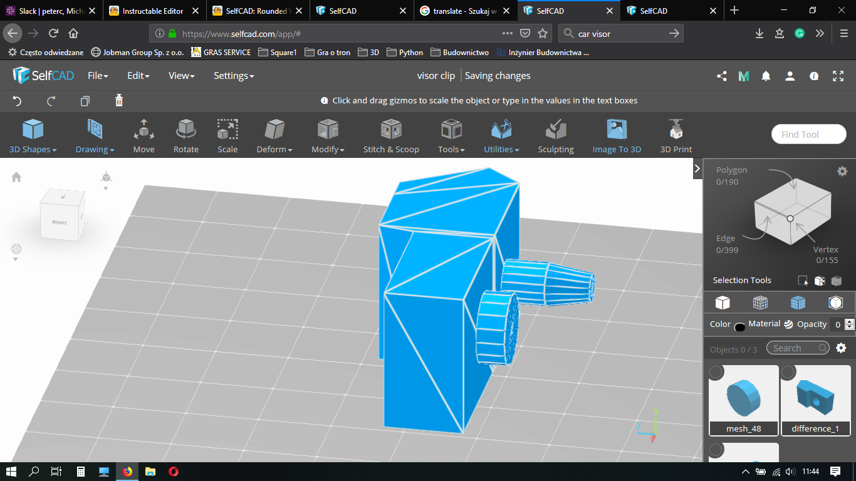Open the Edit menu
856x481 pixels.
138,76
